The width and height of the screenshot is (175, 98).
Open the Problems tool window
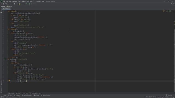[x=17, y=95]
